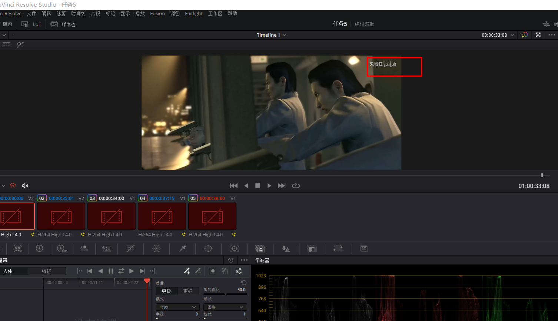Screen dimensions: 558x321
Task: Select the Qualifier eyedropper palette
Action: click(183, 249)
